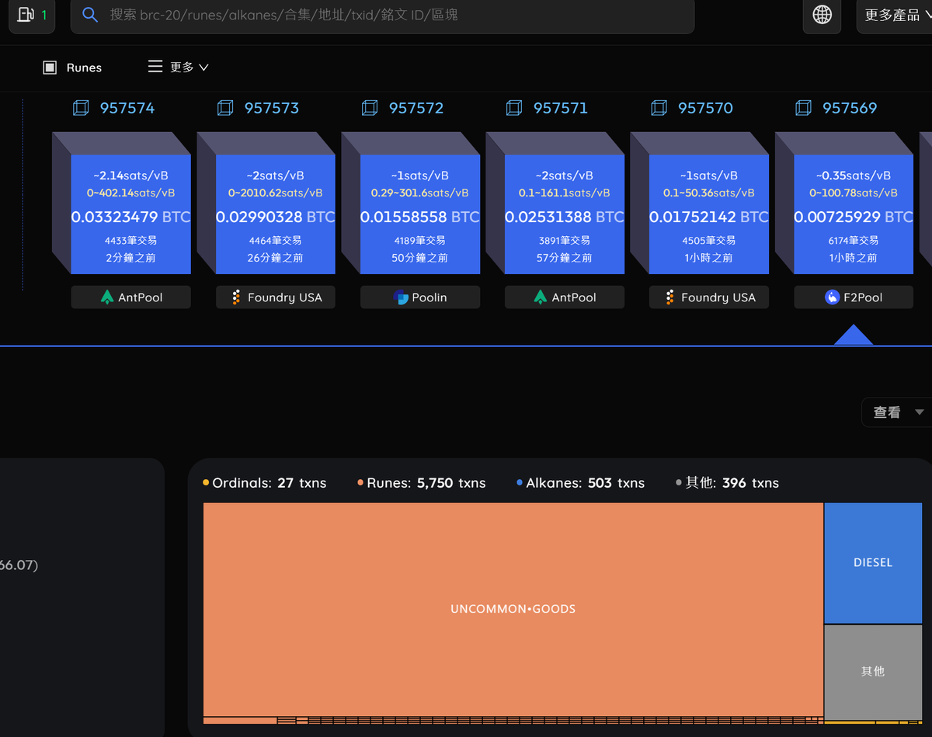Click the cube icon for block 957574
This screenshot has height=737, width=932.
tap(81, 108)
